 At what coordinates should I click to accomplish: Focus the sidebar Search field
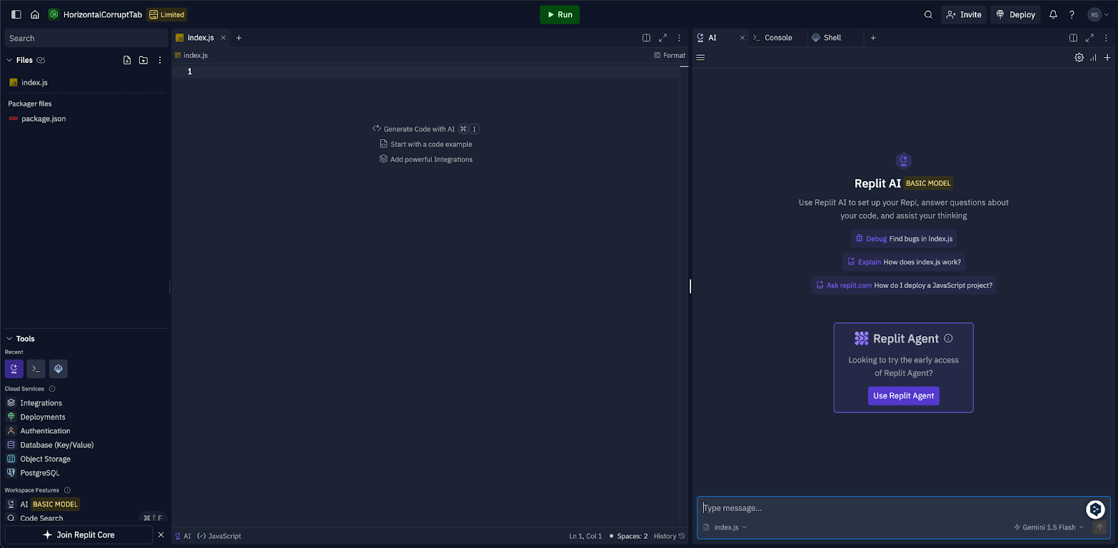[x=86, y=38]
